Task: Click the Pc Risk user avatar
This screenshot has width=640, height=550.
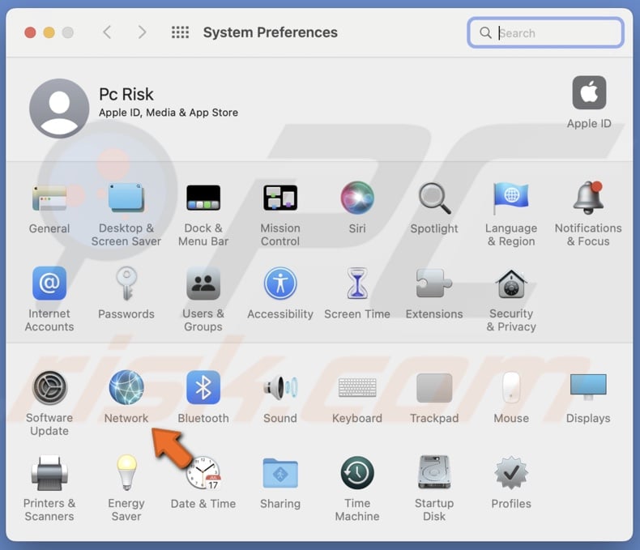Action: pyautogui.click(x=59, y=109)
